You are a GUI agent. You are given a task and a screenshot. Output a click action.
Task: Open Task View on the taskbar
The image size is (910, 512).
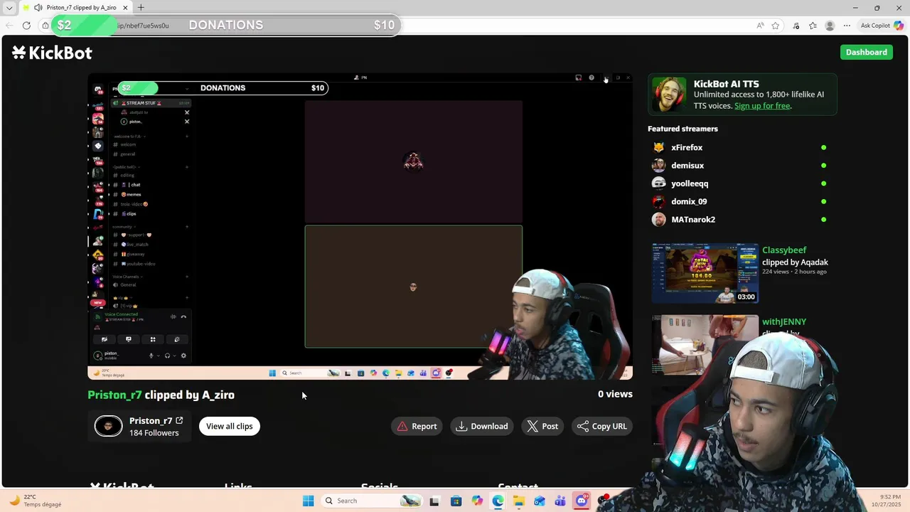tap(434, 501)
